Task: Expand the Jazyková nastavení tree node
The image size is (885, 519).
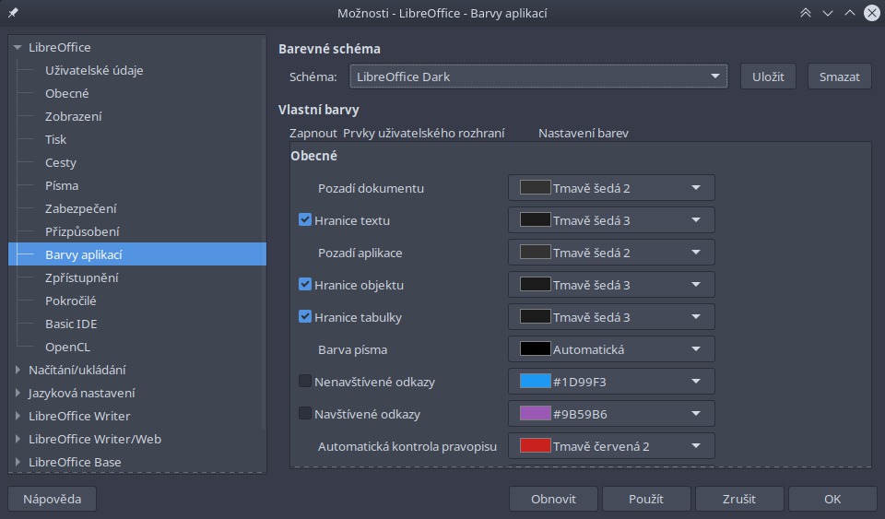Action: coord(18,393)
